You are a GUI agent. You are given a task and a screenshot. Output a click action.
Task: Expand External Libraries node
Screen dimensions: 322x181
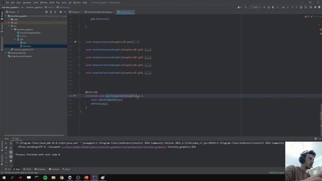pos(6,53)
